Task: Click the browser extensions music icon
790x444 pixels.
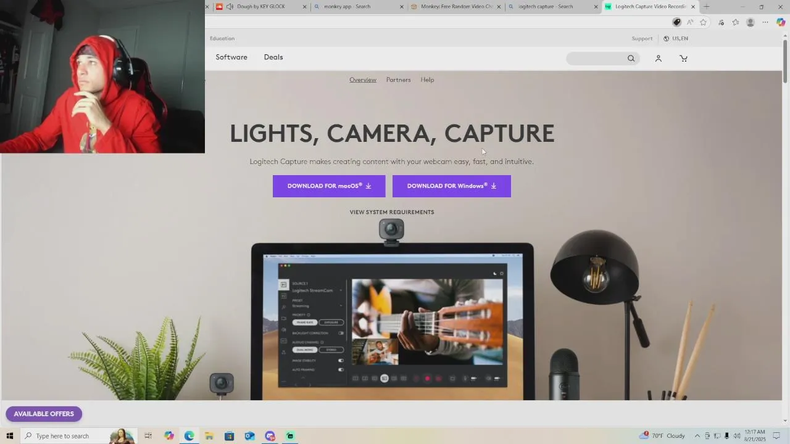Action: [721, 22]
